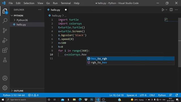
Task: Run Python file with play button
Action: 163,10
